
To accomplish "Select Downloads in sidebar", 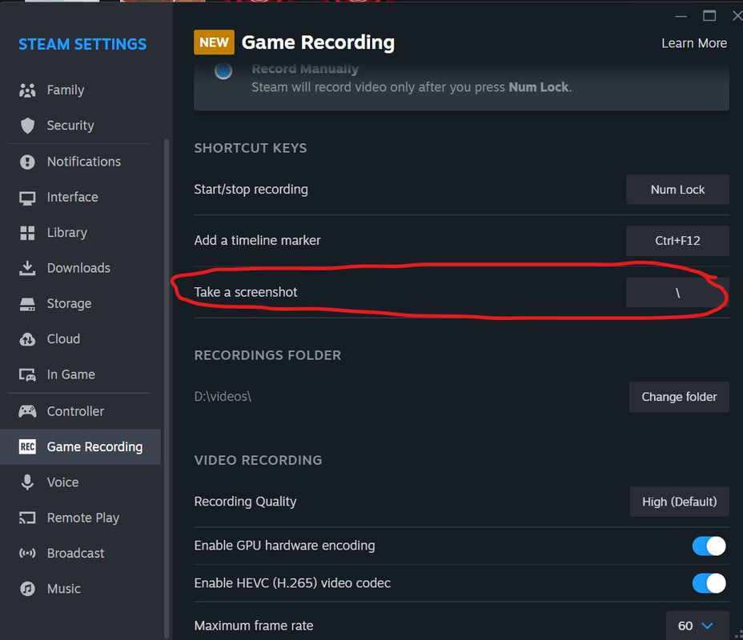I will 78,268.
